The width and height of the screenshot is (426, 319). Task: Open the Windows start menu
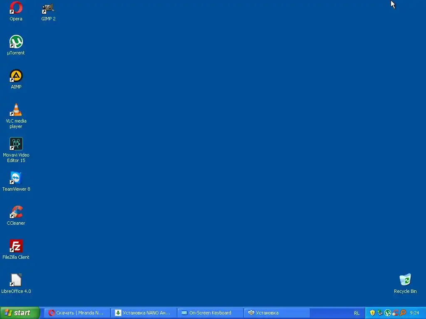pyautogui.click(x=20, y=313)
